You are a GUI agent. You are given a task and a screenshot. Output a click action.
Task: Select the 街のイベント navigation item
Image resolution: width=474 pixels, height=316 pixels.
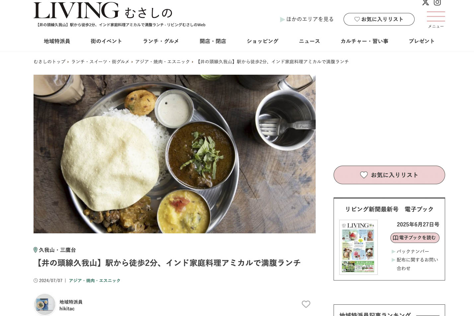[x=106, y=41]
